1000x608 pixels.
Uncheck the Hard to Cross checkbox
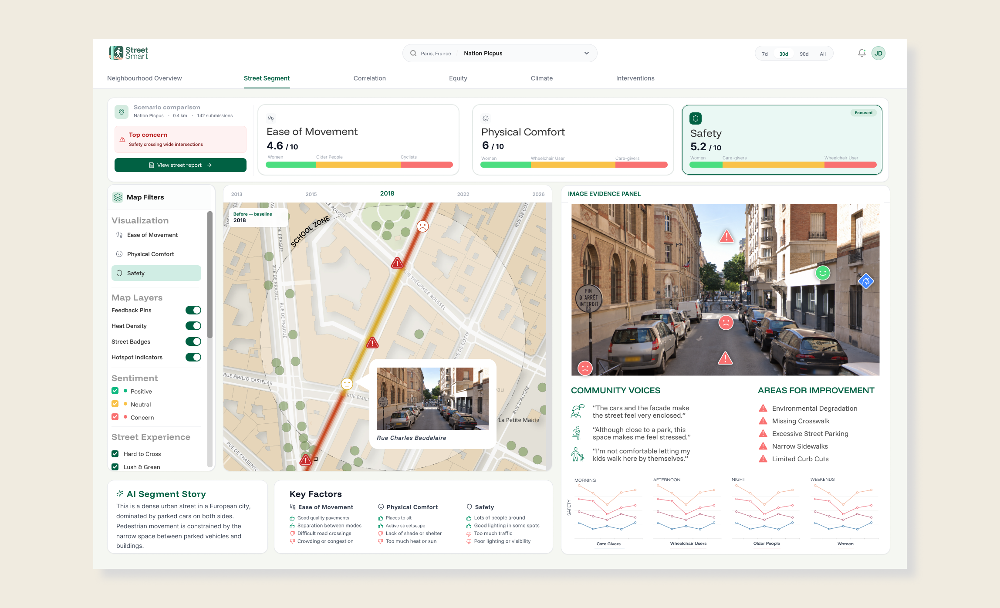click(x=115, y=454)
